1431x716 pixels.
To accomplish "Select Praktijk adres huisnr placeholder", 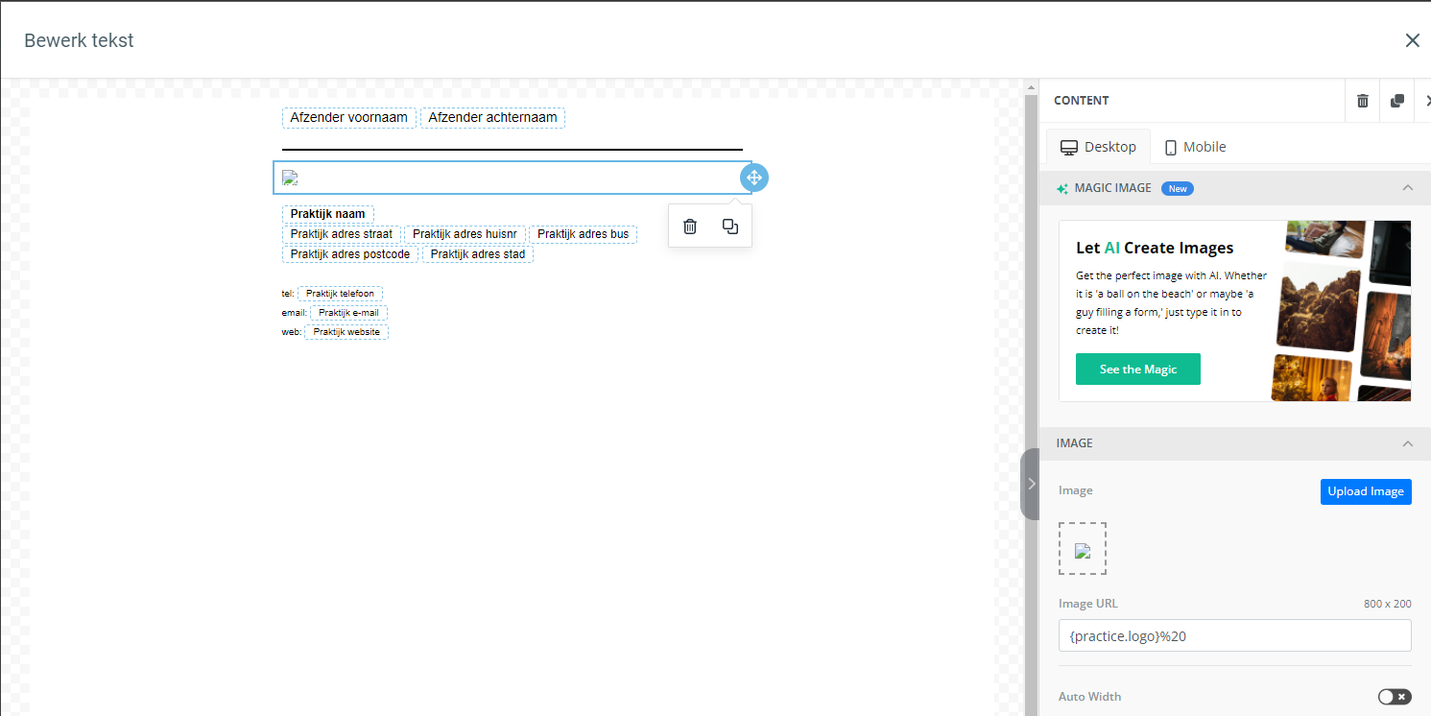I will click(x=465, y=234).
